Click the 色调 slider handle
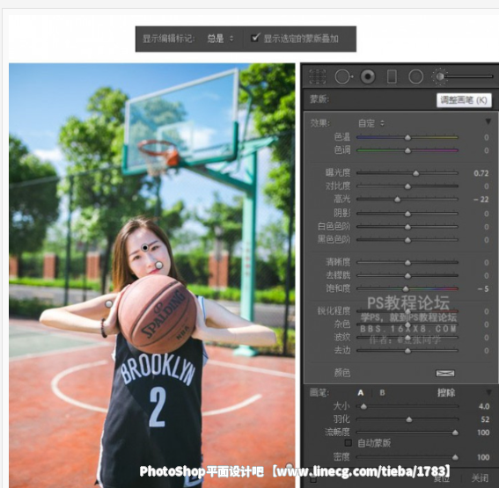The width and height of the screenshot is (499, 488). click(407, 150)
